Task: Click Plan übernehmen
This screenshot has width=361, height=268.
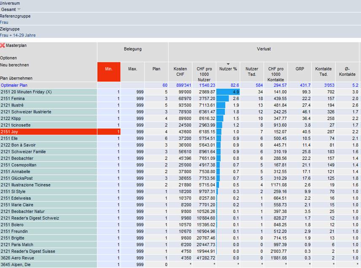Action: pyautogui.click(x=16, y=78)
